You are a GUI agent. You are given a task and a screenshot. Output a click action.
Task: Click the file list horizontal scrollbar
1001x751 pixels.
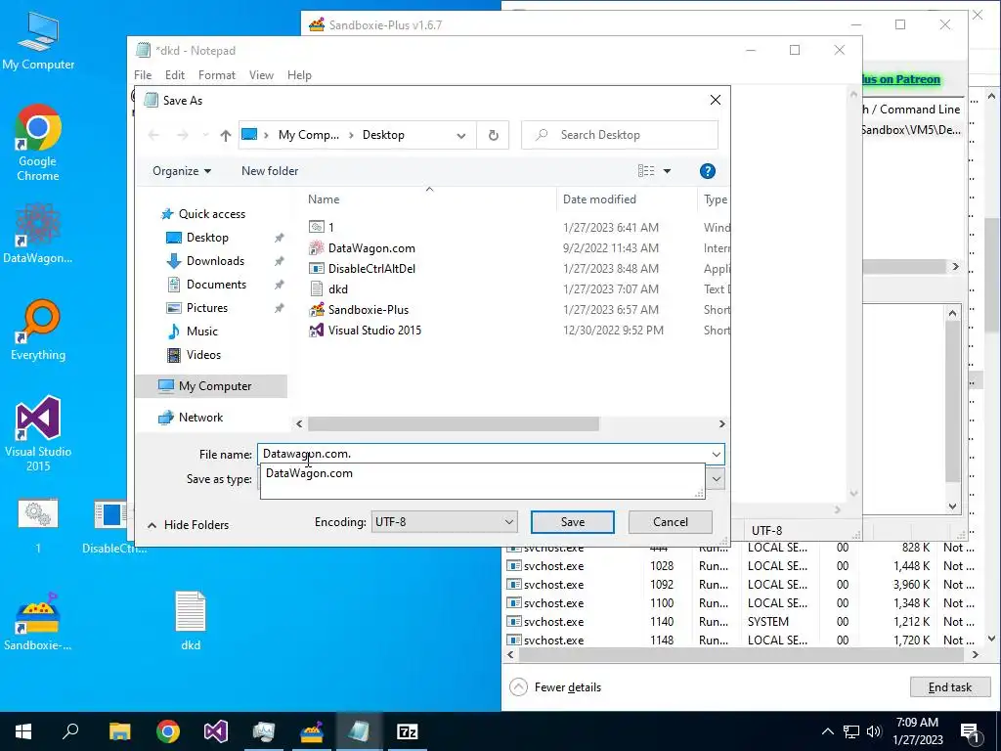(454, 424)
